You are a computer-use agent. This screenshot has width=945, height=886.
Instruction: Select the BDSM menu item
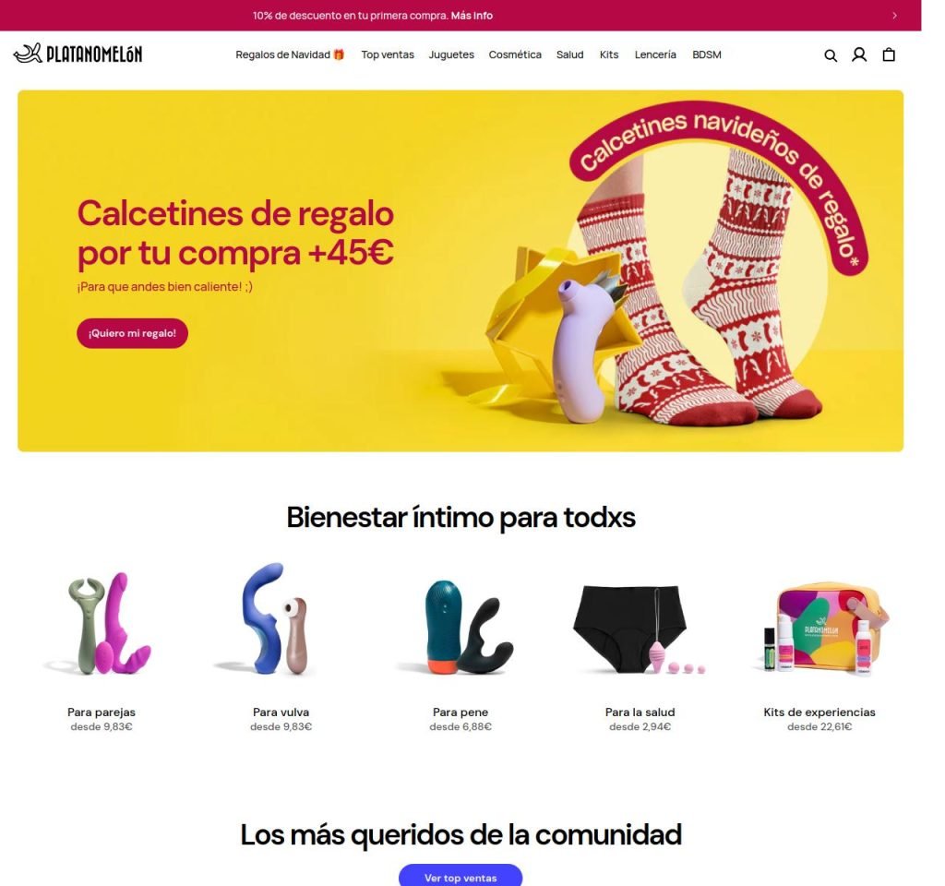click(706, 54)
